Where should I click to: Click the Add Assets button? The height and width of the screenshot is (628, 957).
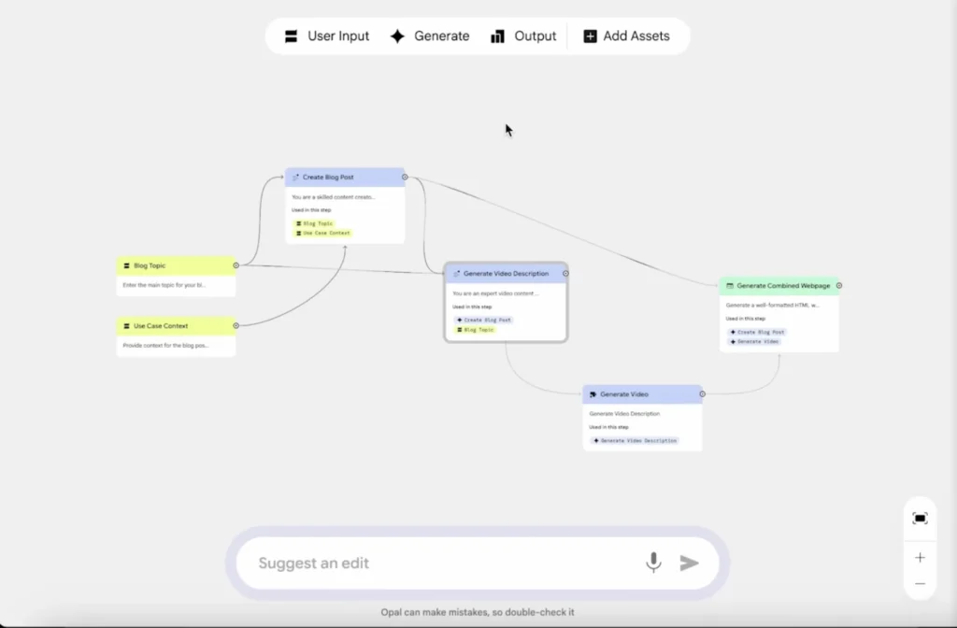[627, 36]
